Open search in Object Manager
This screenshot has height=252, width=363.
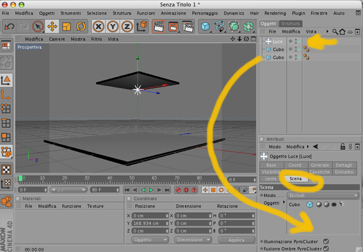[x=335, y=31]
